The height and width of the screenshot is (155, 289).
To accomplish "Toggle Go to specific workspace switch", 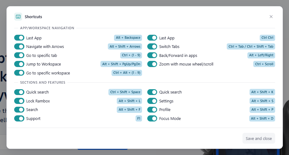I will (19, 73).
